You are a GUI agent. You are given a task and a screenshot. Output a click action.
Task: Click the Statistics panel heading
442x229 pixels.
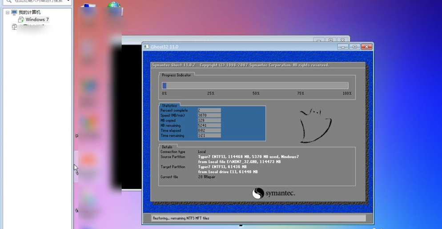tap(169, 106)
